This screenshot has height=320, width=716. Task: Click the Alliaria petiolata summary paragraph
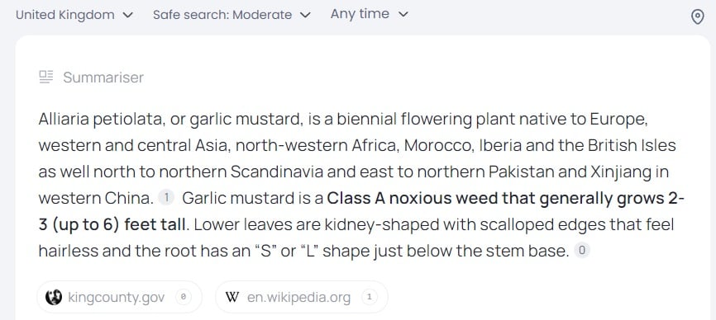[361, 186]
